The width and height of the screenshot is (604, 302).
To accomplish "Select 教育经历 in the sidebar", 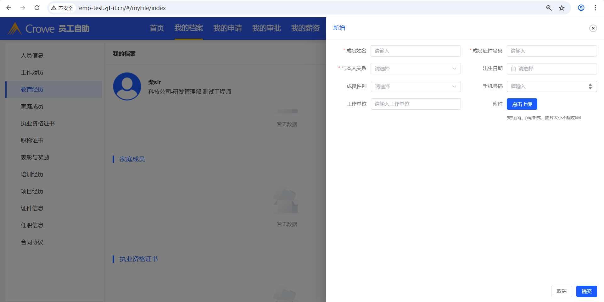I will pos(54,90).
